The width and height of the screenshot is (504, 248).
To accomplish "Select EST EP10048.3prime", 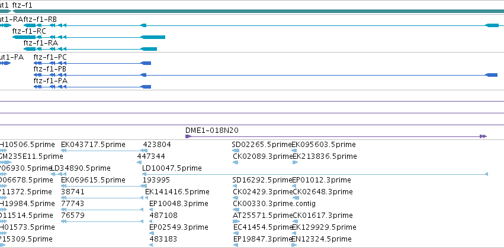I will pos(179,204).
